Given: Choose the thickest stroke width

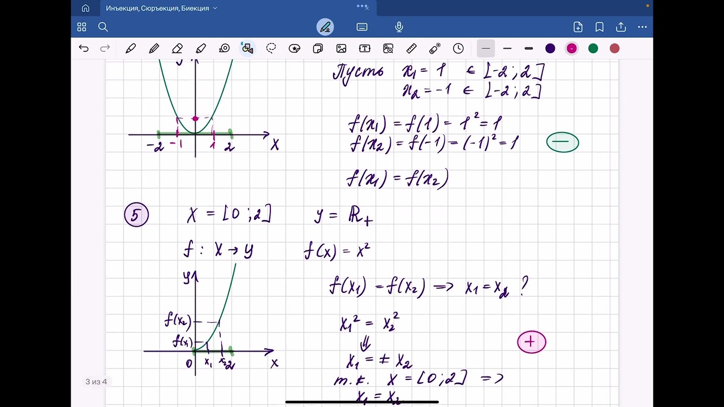Looking at the screenshot, I should coord(529,49).
